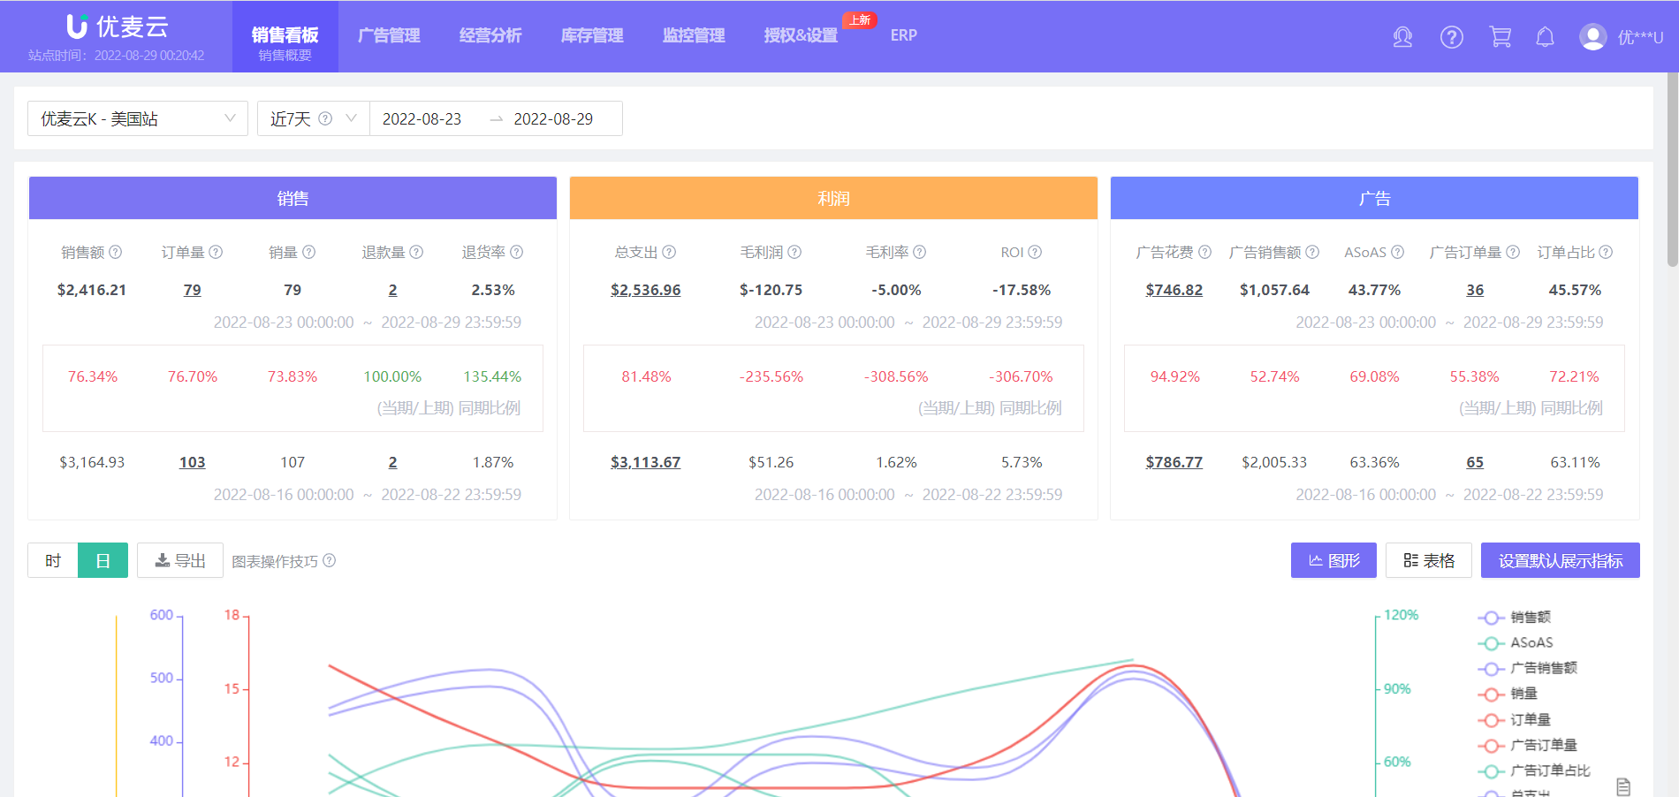Click the end date 2022-08-29 field
Viewport: 1679px width, 797px height.
[x=554, y=118]
